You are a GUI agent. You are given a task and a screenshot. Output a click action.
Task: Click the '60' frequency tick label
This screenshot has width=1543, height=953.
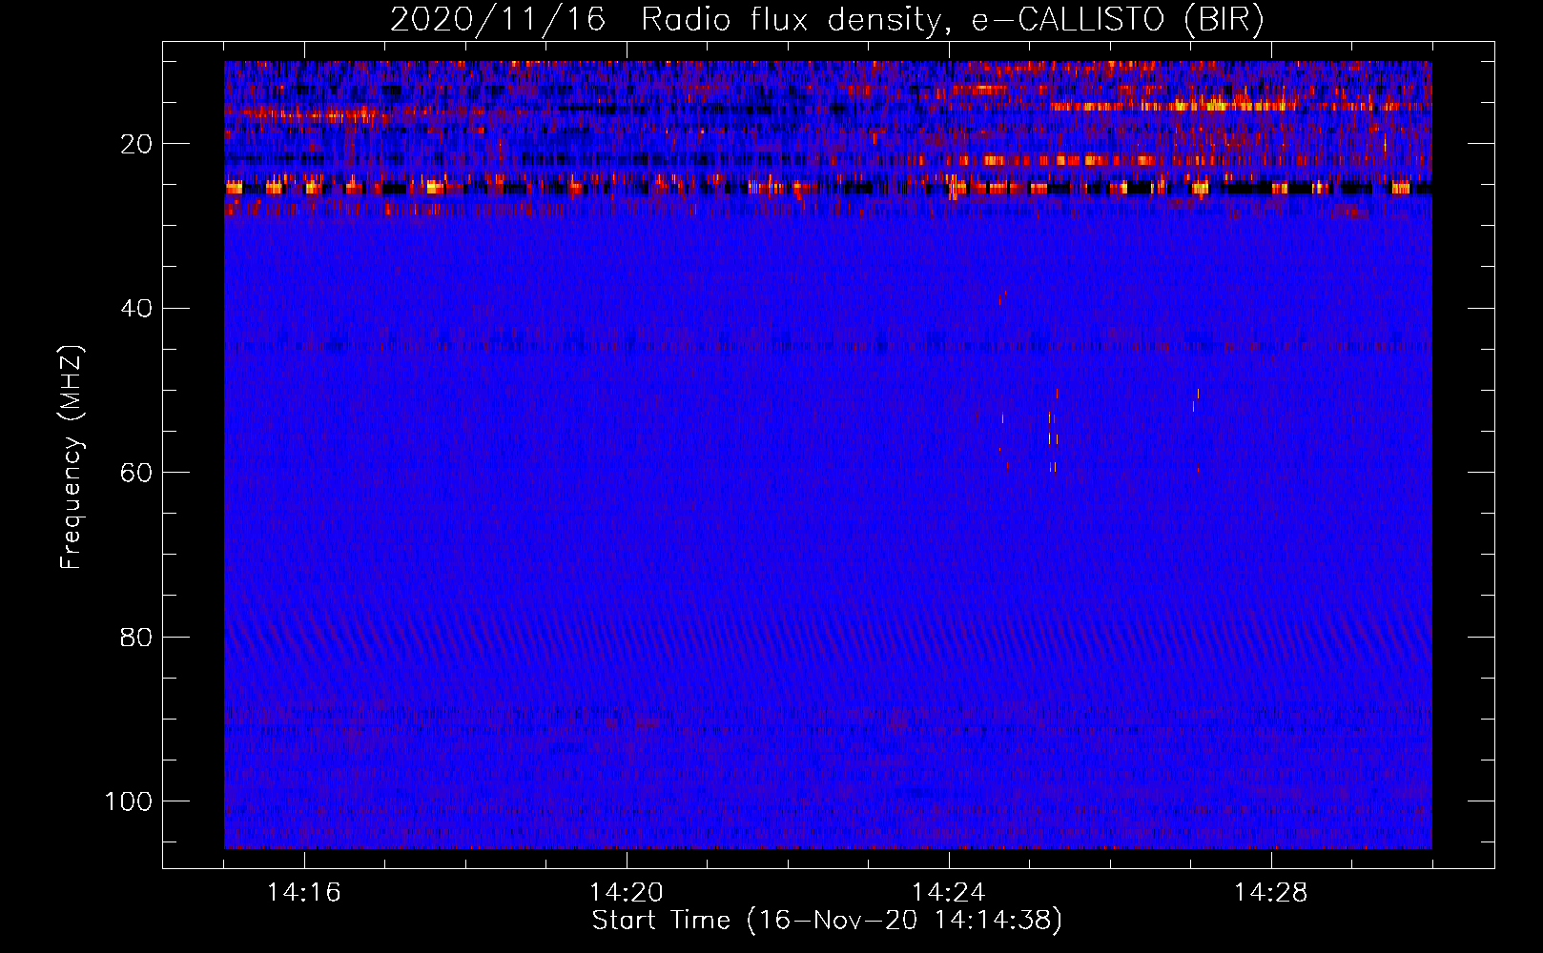coord(136,473)
